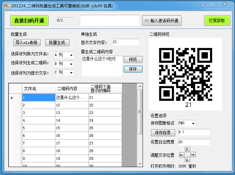Select file name cell 7 in table
The height and width of the screenshot is (175, 235).
[x=39, y=143]
